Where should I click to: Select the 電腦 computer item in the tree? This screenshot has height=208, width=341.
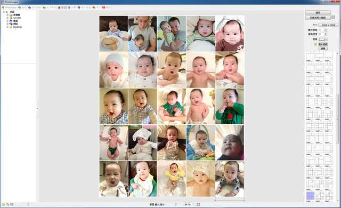[15, 21]
